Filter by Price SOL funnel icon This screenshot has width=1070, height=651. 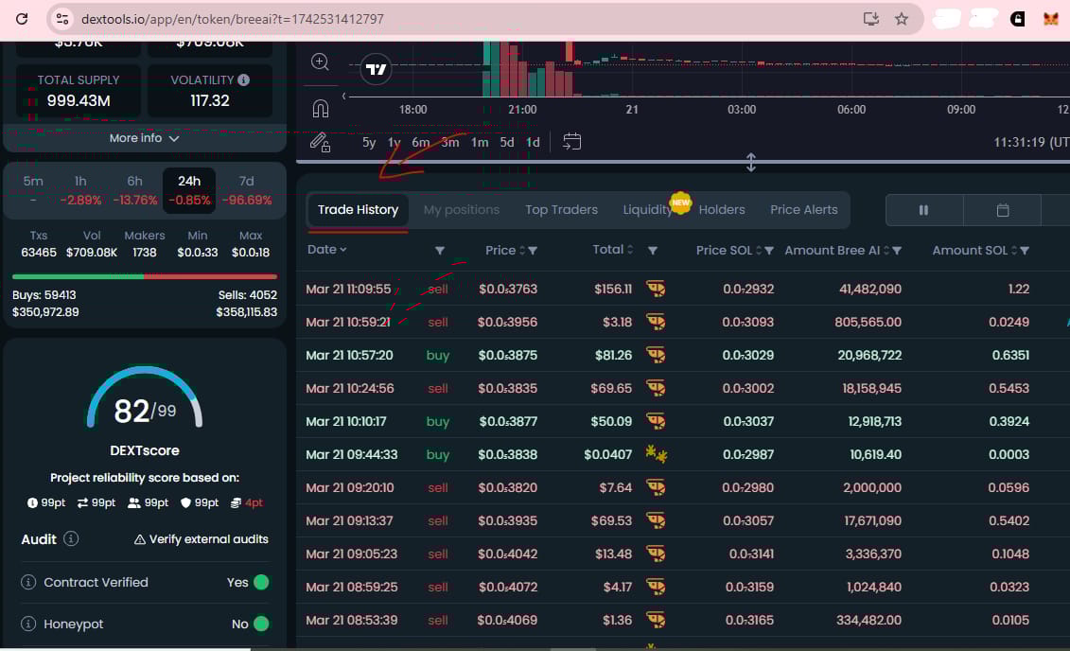click(x=769, y=251)
